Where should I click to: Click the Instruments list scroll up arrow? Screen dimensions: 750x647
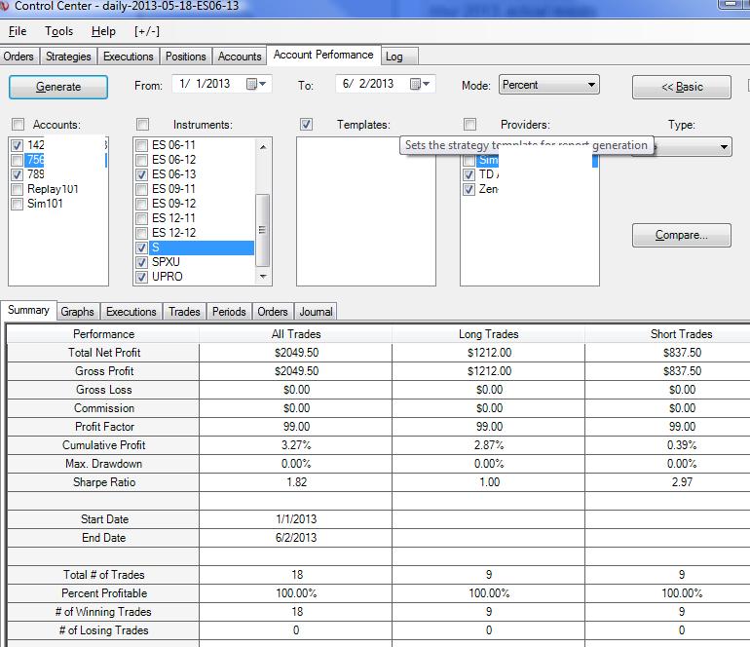[x=263, y=146]
